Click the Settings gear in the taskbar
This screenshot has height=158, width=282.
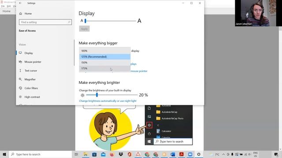click(x=199, y=154)
